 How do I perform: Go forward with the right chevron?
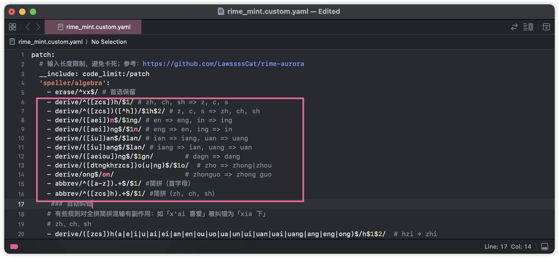pyautogui.click(x=38, y=27)
